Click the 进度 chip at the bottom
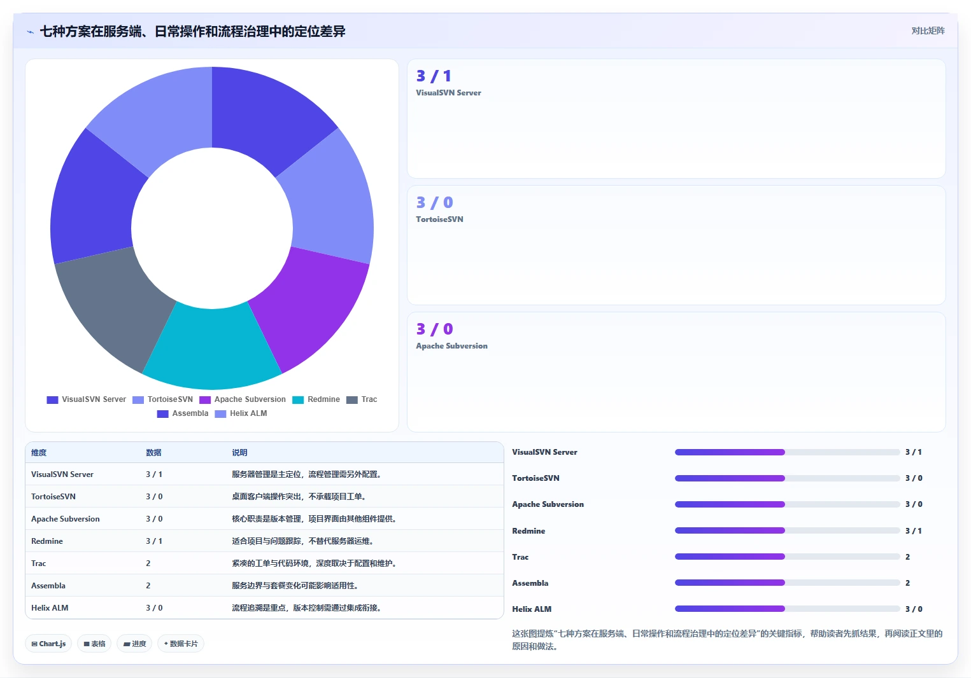The height and width of the screenshot is (678, 971). click(134, 644)
